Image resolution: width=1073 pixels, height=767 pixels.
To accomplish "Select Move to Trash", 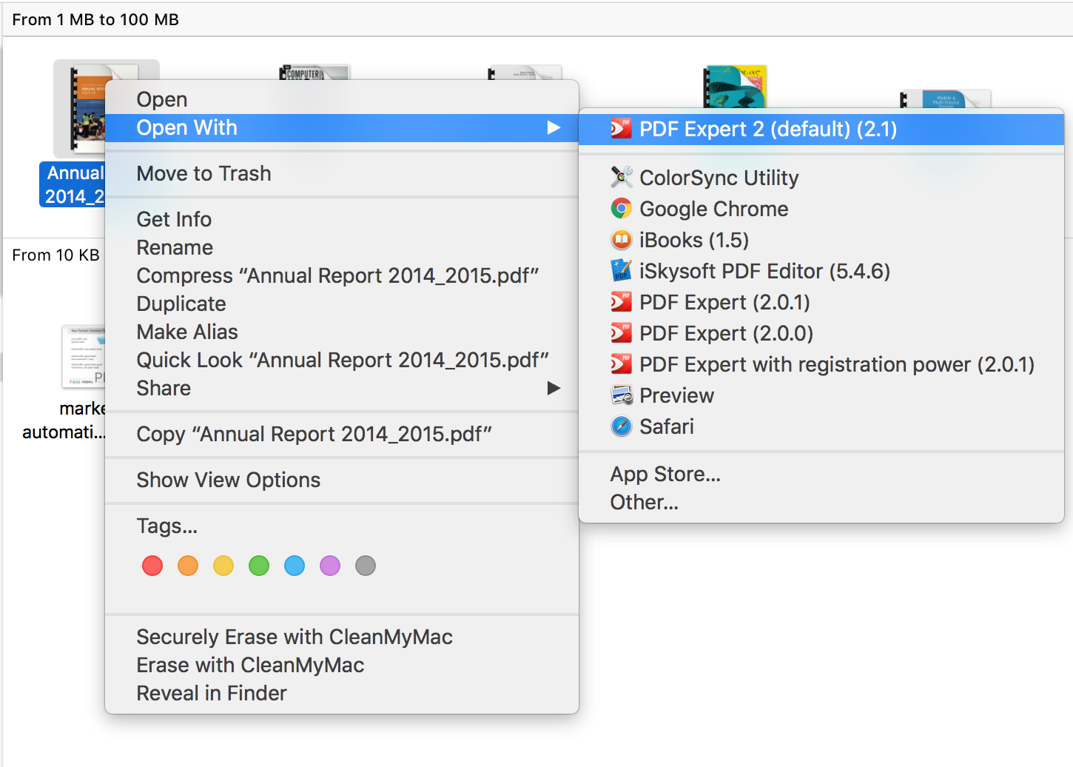I will coord(341,173).
